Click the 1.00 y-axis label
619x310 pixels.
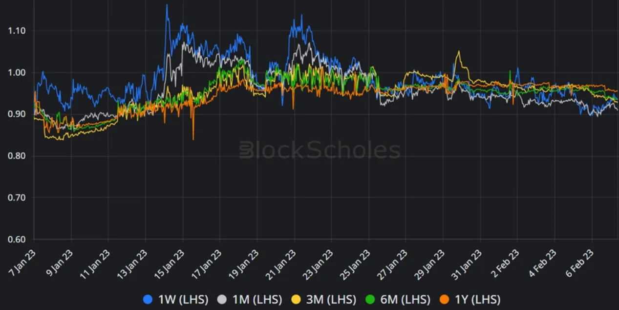coord(17,72)
